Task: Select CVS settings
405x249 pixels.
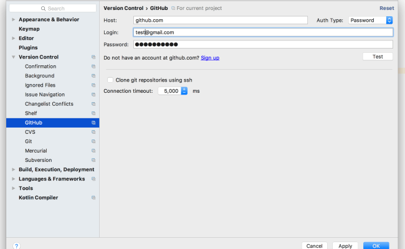Action: tap(30, 132)
